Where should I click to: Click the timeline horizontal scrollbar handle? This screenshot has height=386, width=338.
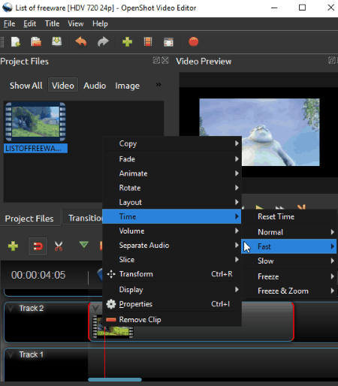coord(115,380)
